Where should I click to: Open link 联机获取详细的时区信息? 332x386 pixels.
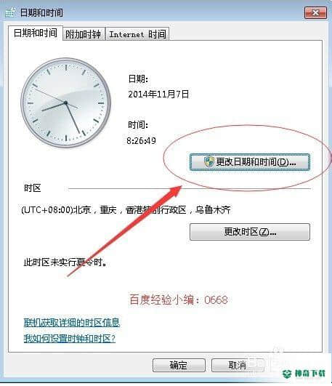(x=72, y=322)
